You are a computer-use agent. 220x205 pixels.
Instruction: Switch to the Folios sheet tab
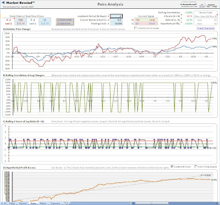12,203
